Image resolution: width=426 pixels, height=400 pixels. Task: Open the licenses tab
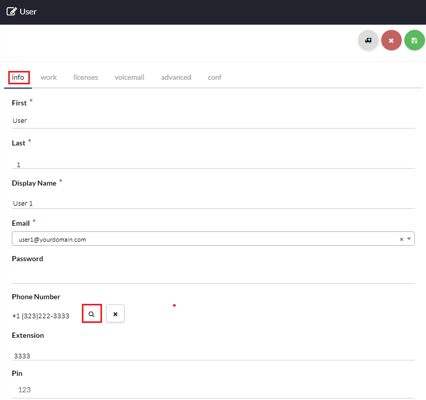click(x=86, y=77)
